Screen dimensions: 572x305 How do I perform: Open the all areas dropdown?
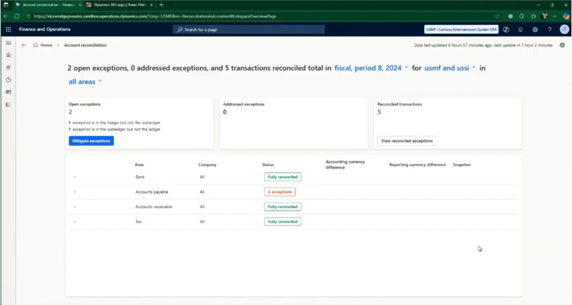click(85, 81)
